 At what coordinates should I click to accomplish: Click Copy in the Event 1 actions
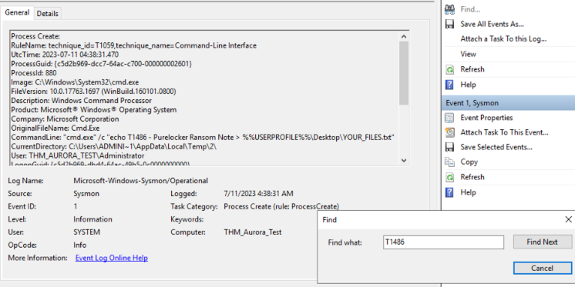[x=469, y=162]
